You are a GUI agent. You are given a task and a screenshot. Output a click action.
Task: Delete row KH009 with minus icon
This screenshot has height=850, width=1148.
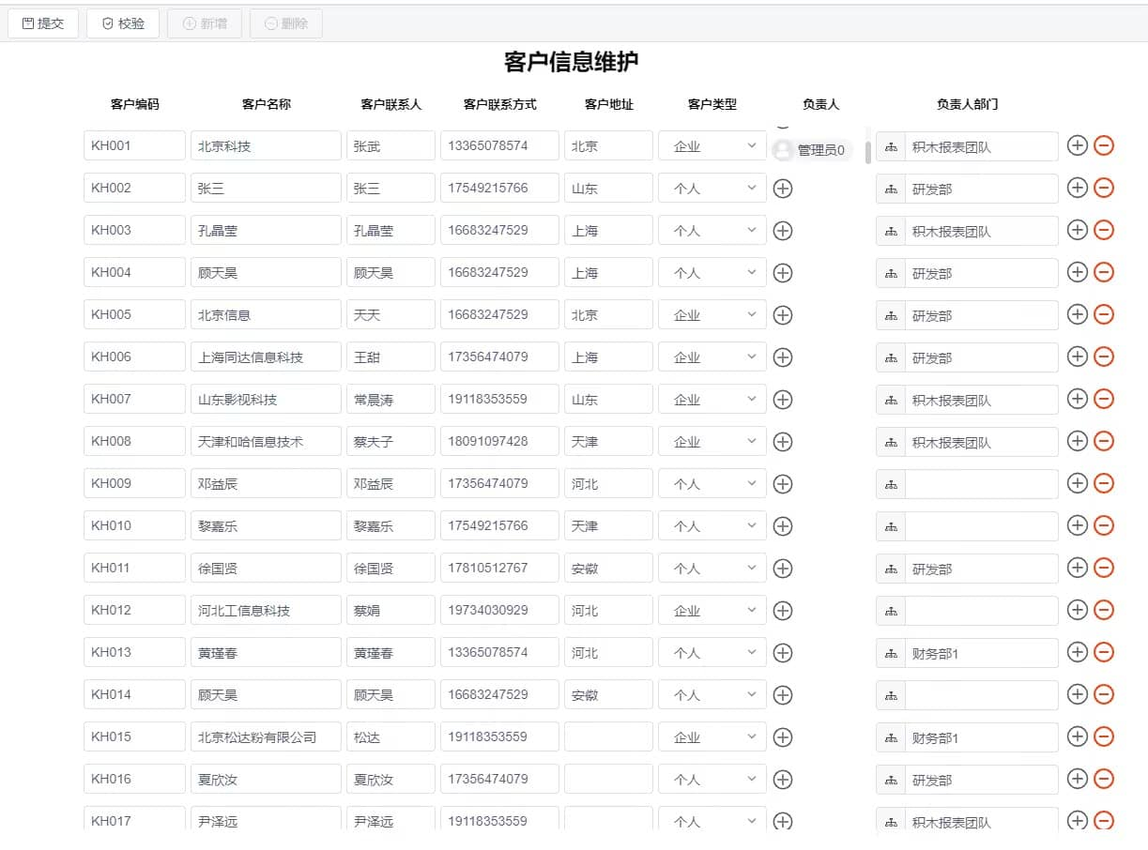(x=1104, y=483)
